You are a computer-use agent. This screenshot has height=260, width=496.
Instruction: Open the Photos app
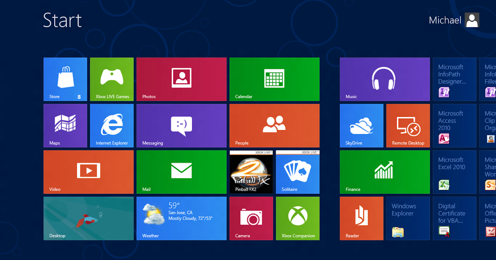[x=181, y=79]
